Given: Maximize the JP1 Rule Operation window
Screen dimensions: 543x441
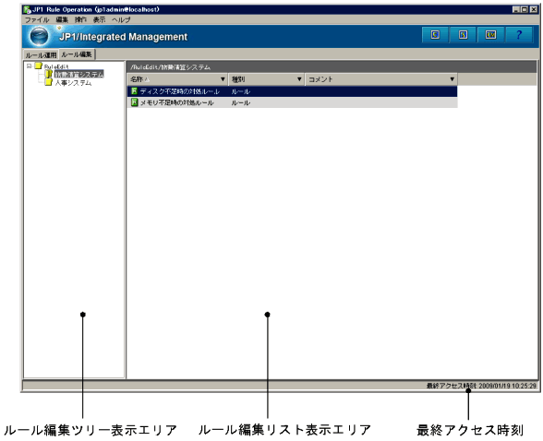Looking at the screenshot, I should coord(525,9).
